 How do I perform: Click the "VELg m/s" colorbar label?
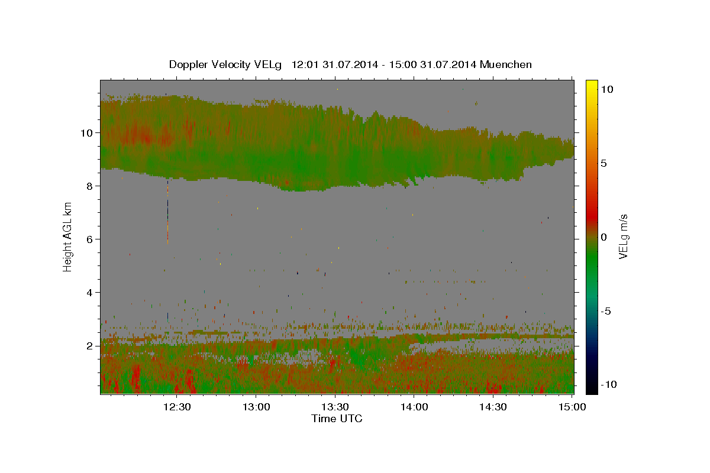[x=623, y=237]
